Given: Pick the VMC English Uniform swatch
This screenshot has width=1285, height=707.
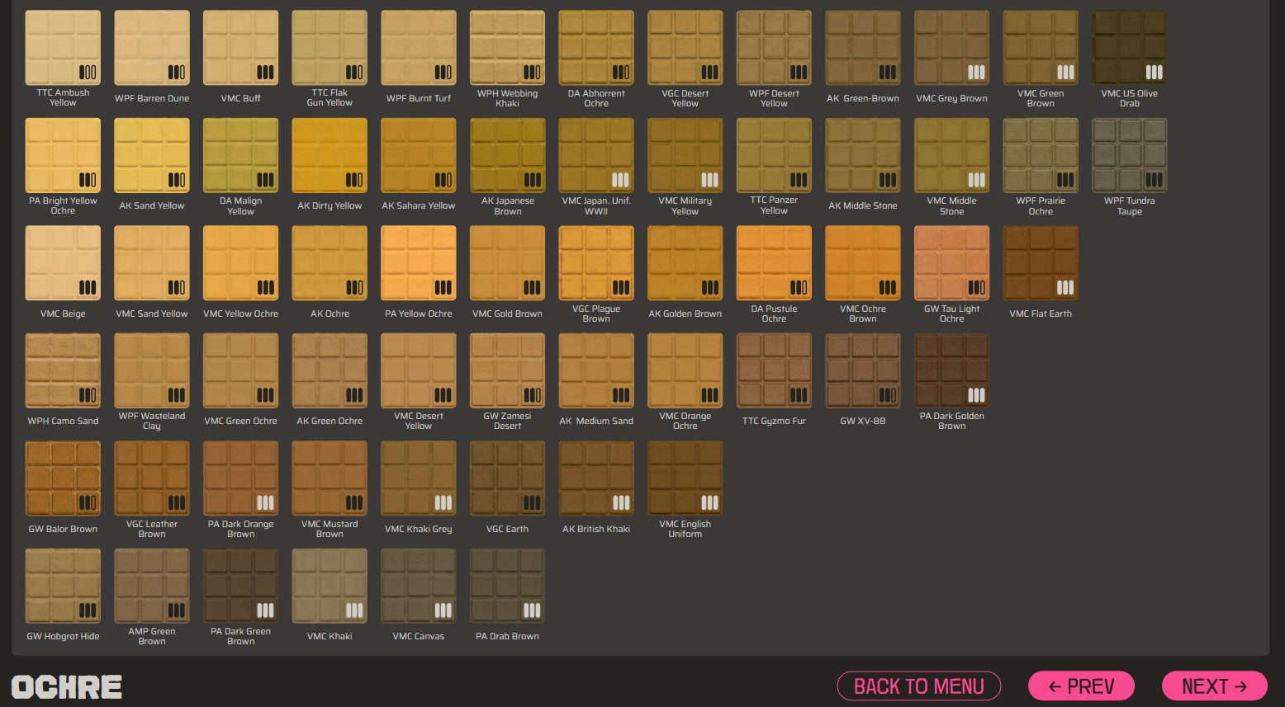Looking at the screenshot, I should point(685,478).
